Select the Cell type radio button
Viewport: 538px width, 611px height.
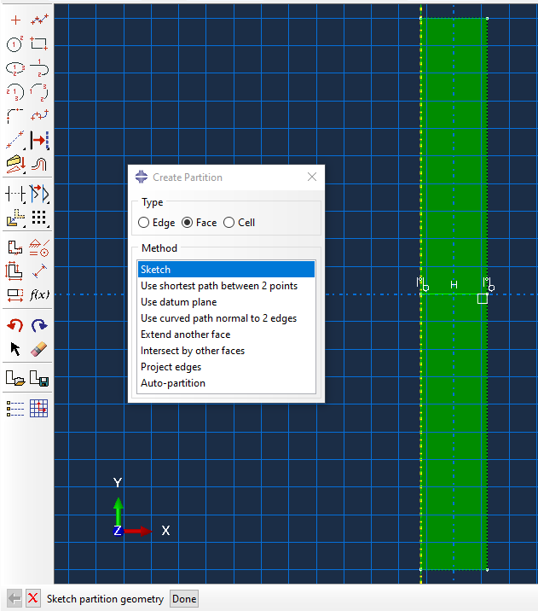pyautogui.click(x=229, y=223)
